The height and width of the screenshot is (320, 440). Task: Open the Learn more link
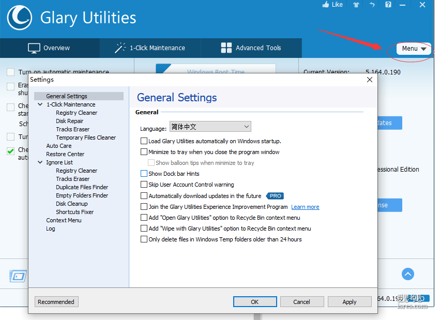(305, 207)
